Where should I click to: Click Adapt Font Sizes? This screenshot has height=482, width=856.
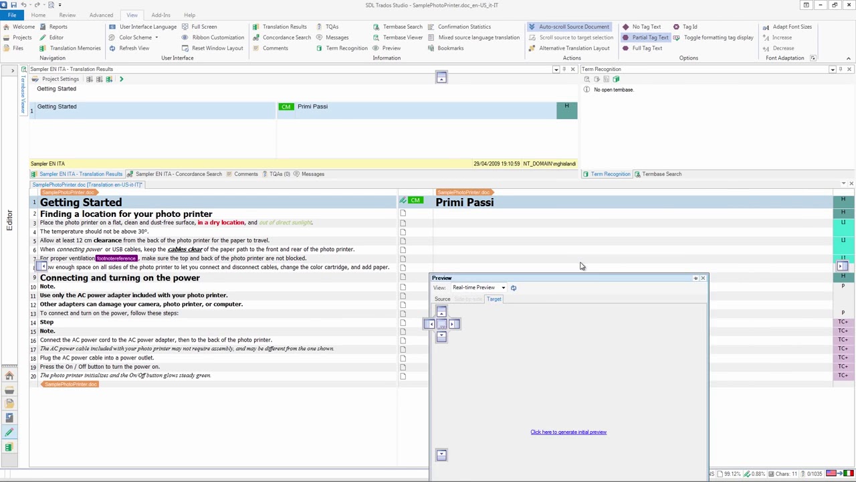pos(787,27)
